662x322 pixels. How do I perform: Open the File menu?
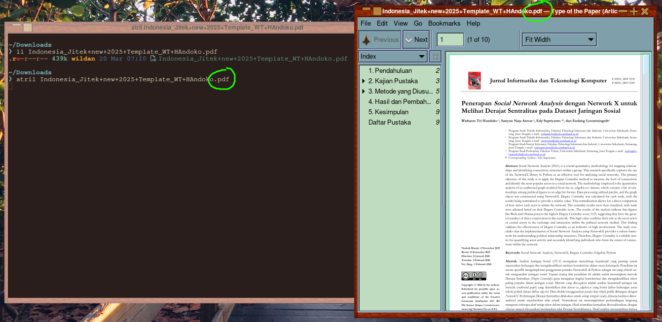click(x=366, y=23)
